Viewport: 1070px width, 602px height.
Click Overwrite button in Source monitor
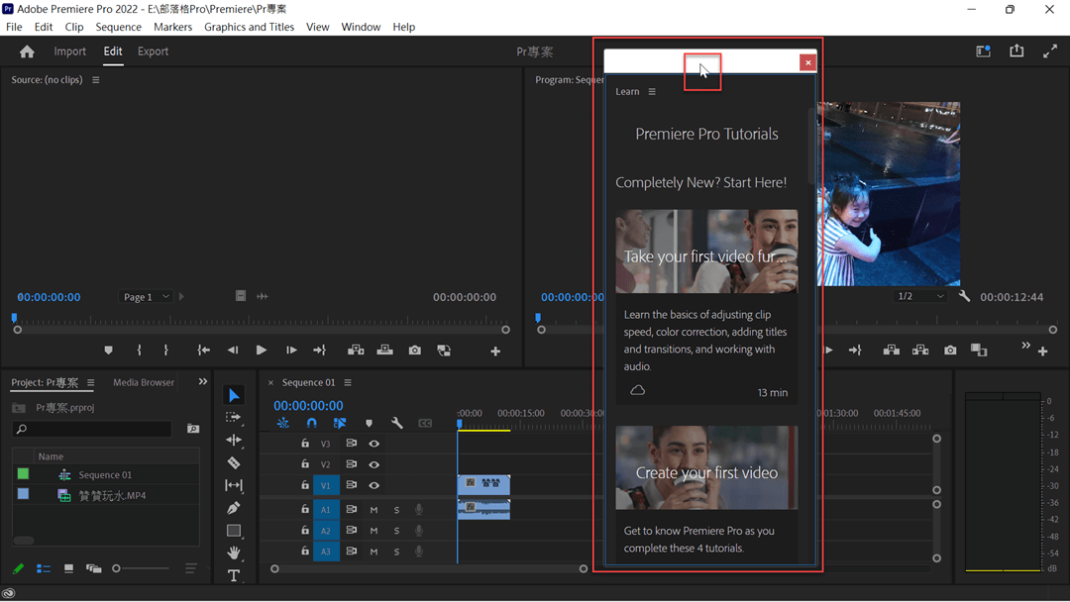pyautogui.click(x=384, y=351)
